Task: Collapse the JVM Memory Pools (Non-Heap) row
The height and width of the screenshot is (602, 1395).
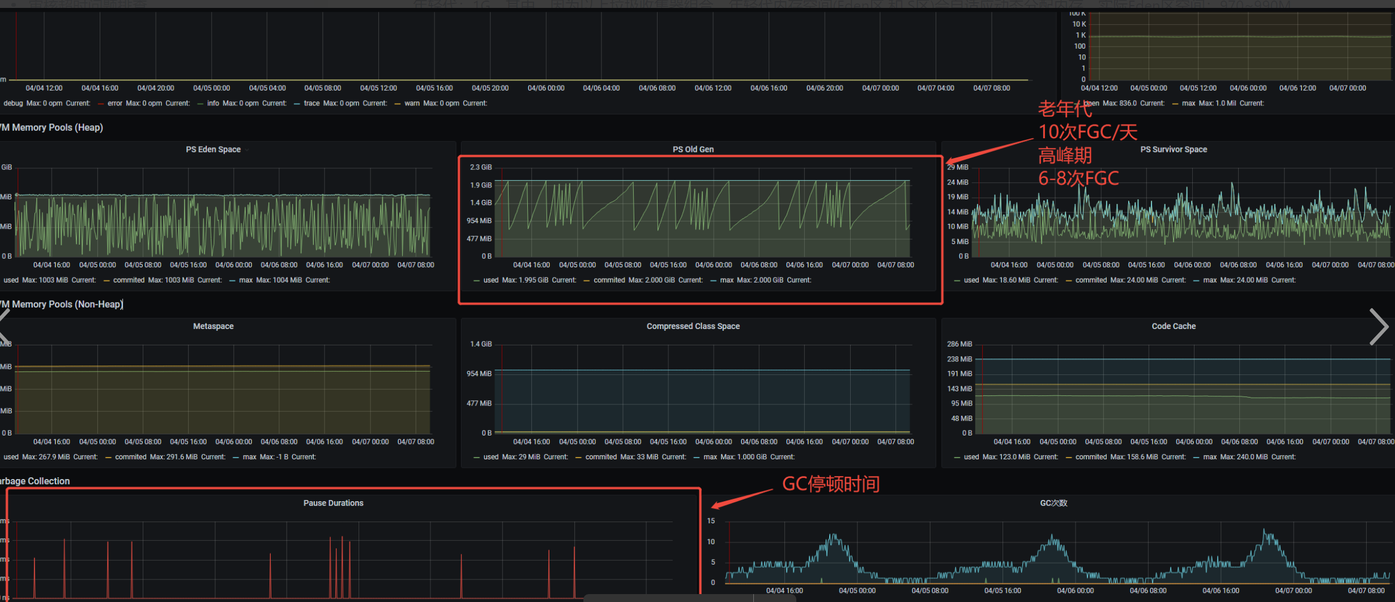Action: [61, 304]
